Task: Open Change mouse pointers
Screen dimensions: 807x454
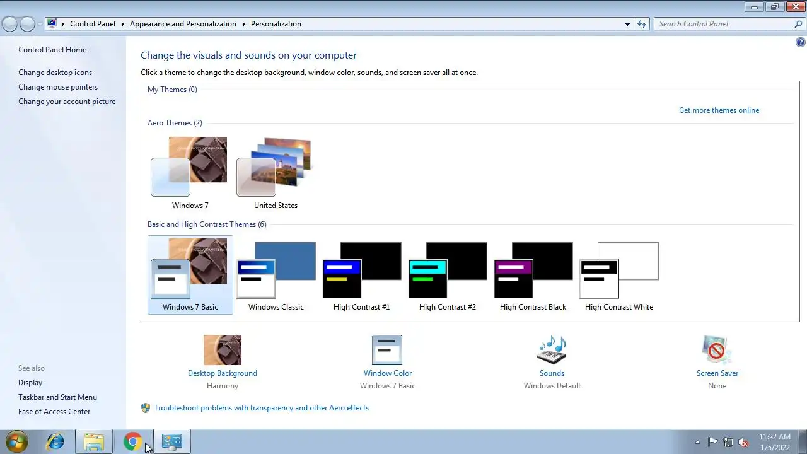Action: coord(58,87)
